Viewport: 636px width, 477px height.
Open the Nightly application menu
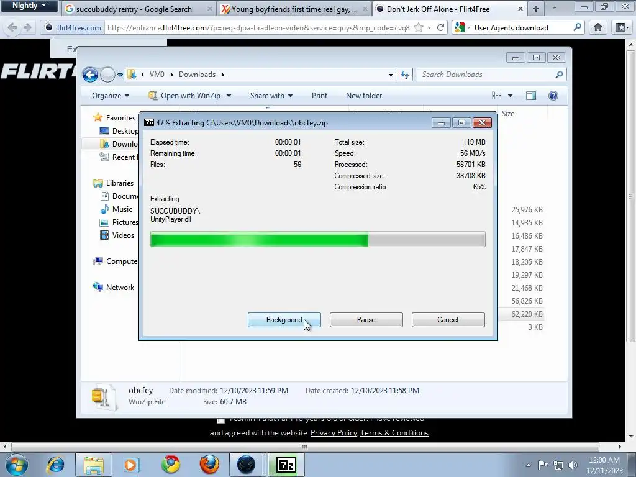point(29,6)
